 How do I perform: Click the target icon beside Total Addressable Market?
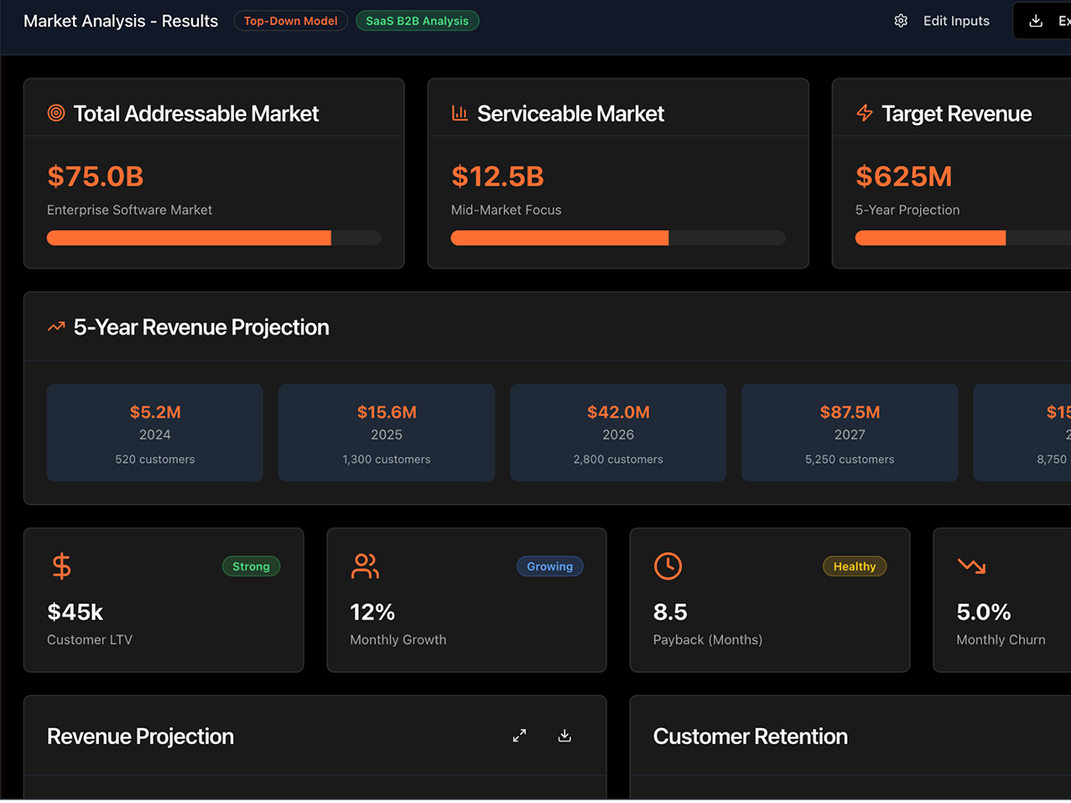point(56,113)
